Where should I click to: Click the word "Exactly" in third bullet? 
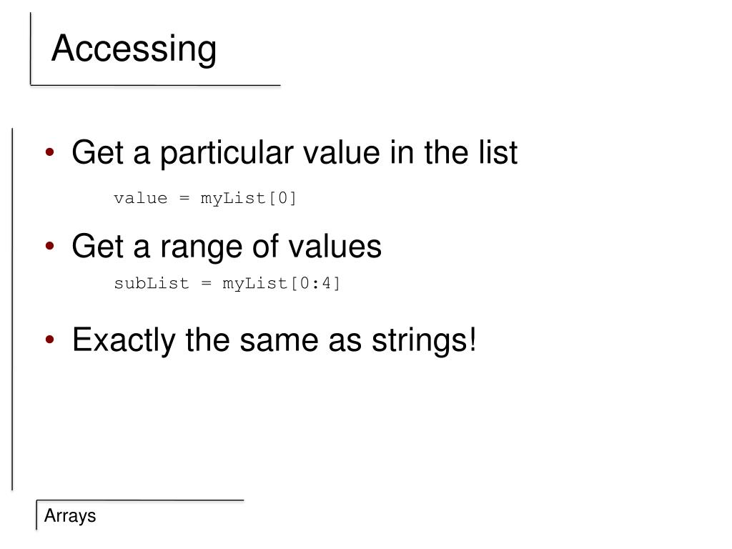[124, 340]
